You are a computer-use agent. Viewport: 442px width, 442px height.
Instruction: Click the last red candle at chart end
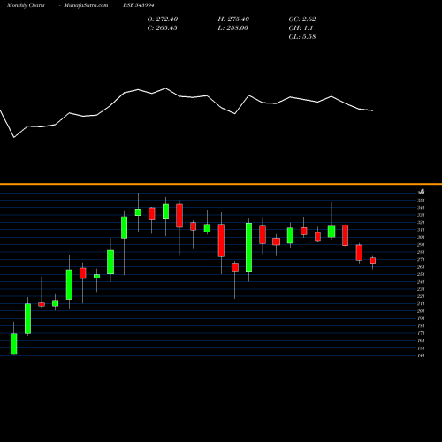[373, 261]
